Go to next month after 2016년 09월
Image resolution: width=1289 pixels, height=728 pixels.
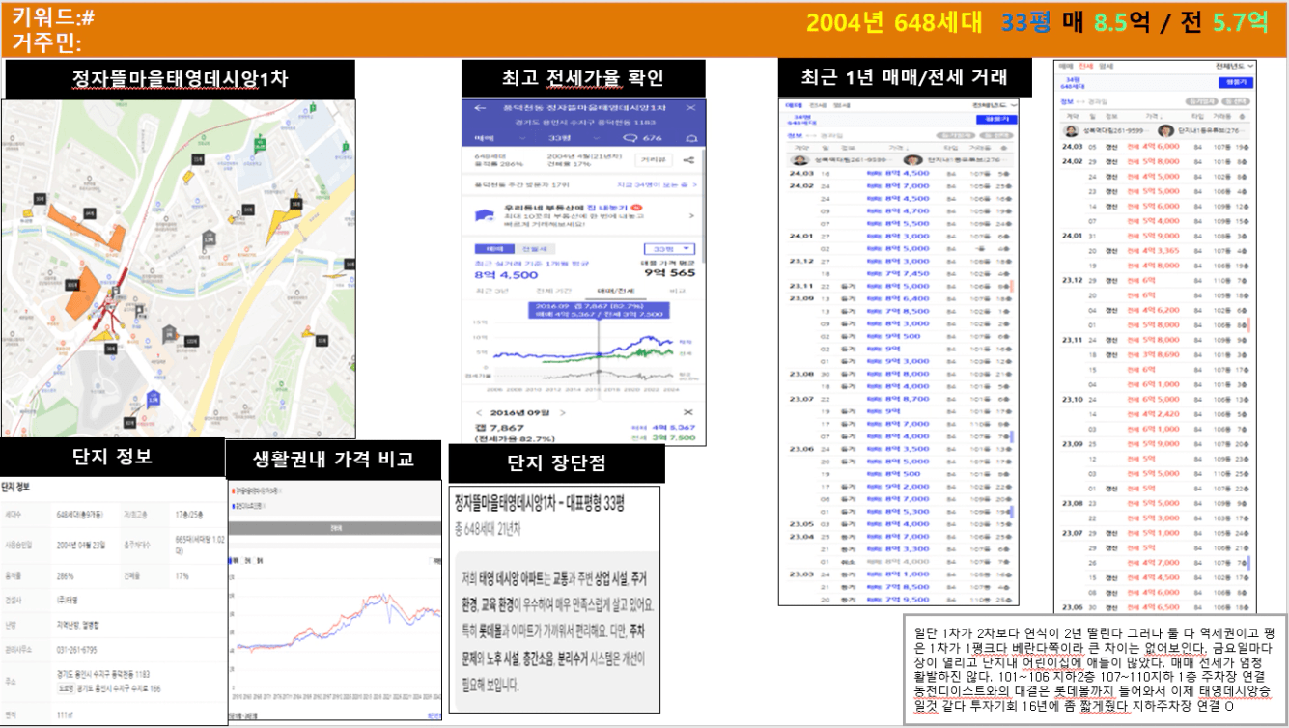pyautogui.click(x=563, y=412)
